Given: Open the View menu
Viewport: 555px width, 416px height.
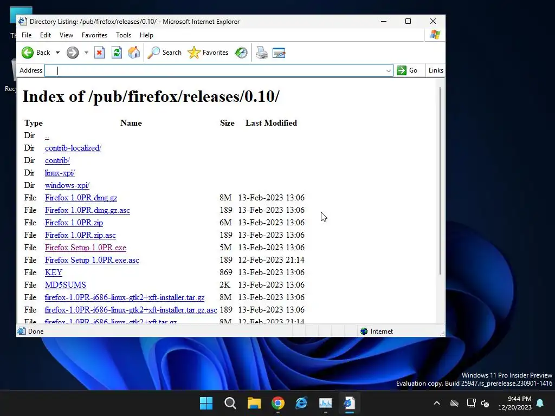Looking at the screenshot, I should (x=66, y=35).
